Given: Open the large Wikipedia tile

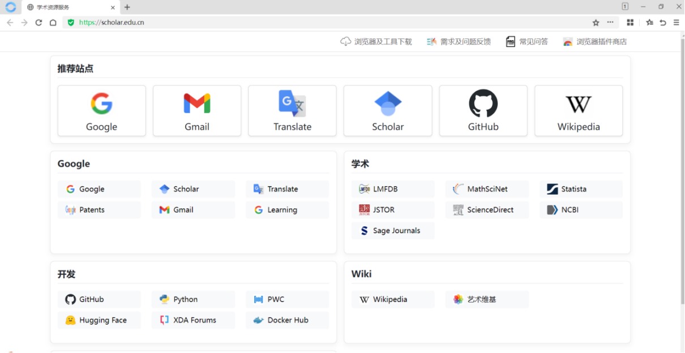Looking at the screenshot, I should coord(579,111).
